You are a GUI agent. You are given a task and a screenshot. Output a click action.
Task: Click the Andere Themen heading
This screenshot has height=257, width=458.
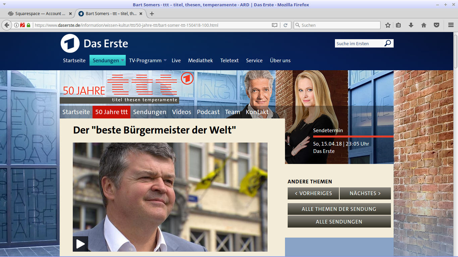(x=310, y=182)
